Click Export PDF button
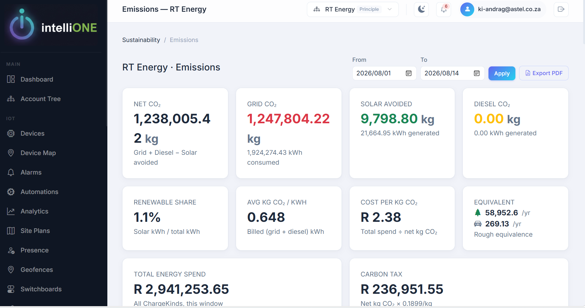Viewport: 585px width, 308px height. pyautogui.click(x=544, y=73)
